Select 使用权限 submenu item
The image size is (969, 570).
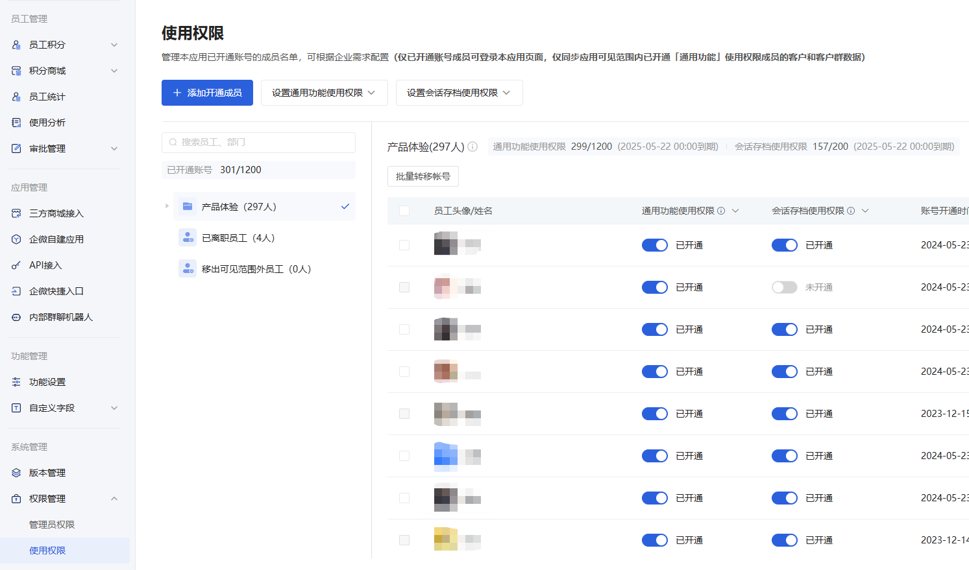(x=65, y=551)
